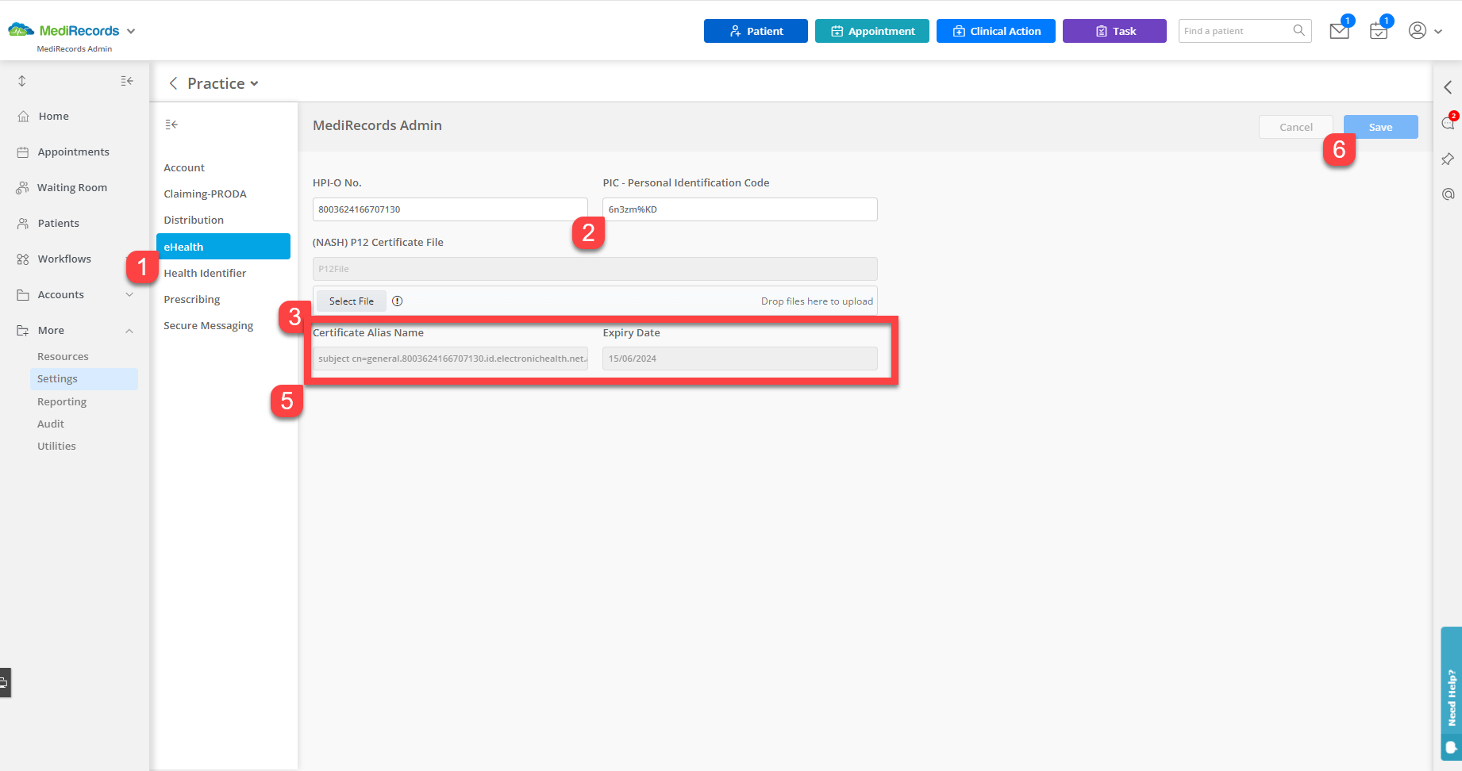Open the MediRecords practice dropdown arrow
The image size is (1462, 771).
click(x=131, y=31)
